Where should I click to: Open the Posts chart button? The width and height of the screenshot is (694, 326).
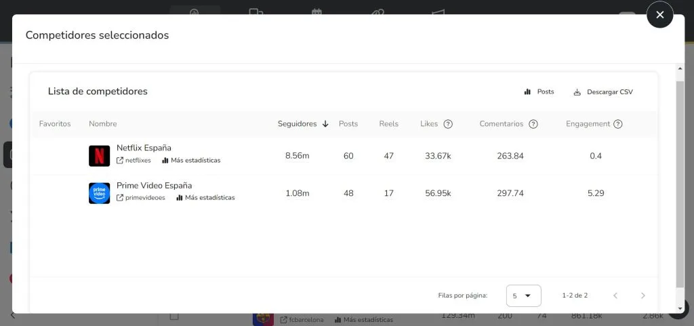(539, 92)
